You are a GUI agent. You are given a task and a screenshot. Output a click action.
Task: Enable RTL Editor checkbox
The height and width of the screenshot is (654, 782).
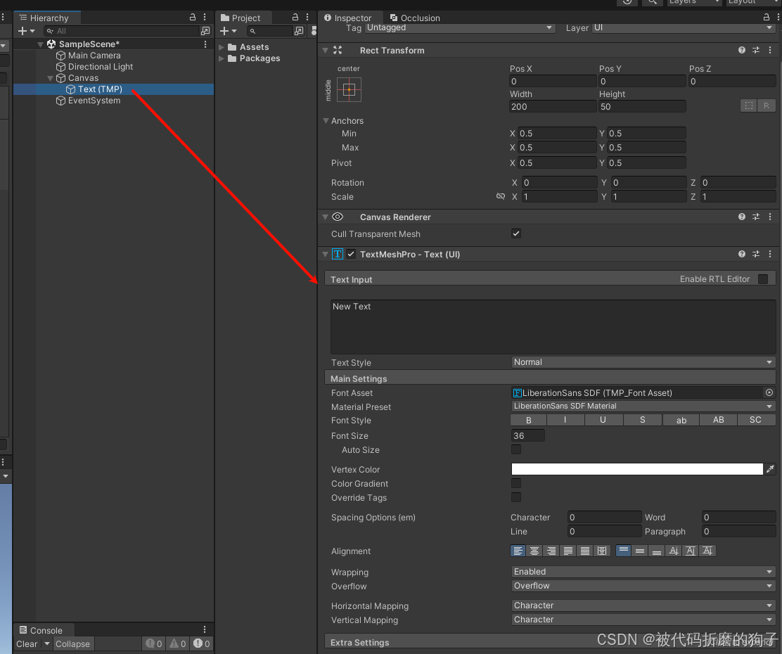[x=763, y=279]
